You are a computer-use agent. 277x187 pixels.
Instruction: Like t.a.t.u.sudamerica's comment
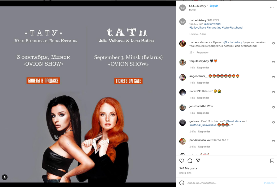click(x=273, y=43)
